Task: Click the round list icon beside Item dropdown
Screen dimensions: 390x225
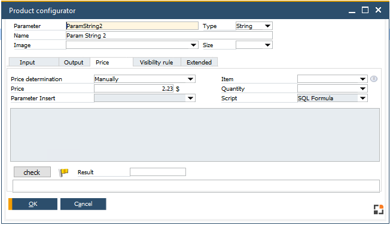Action: 374,79
